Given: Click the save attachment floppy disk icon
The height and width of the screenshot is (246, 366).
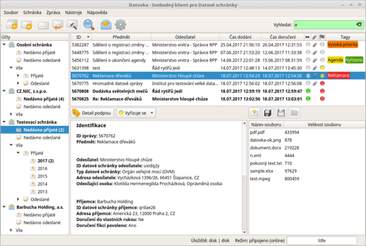Looking at the screenshot, I should pos(269,113).
